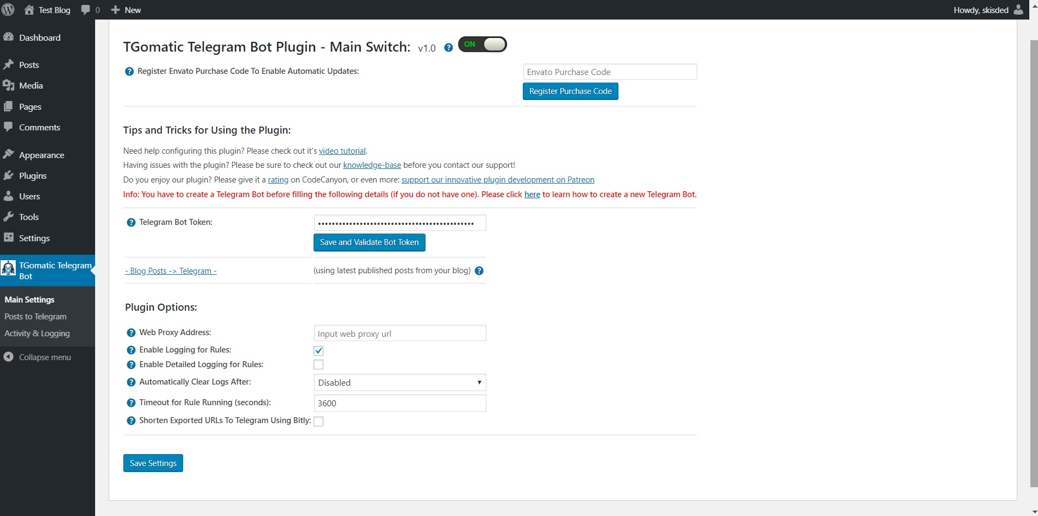Click help icon beside Telegram Bot Token
1038x516 pixels.
point(131,222)
